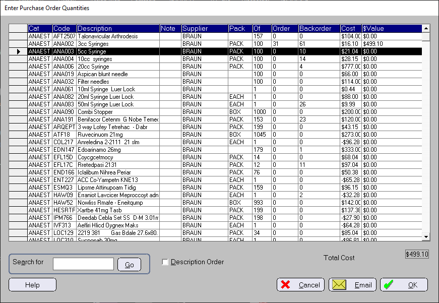Click the green checkmark OK icon

click(x=389, y=284)
